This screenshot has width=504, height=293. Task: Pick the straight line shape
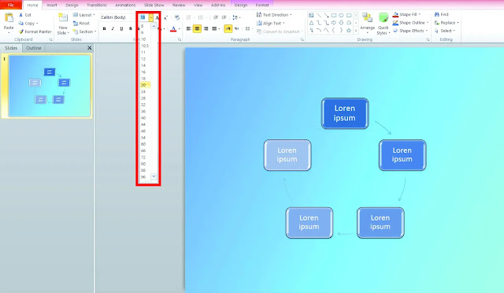[x=318, y=15]
